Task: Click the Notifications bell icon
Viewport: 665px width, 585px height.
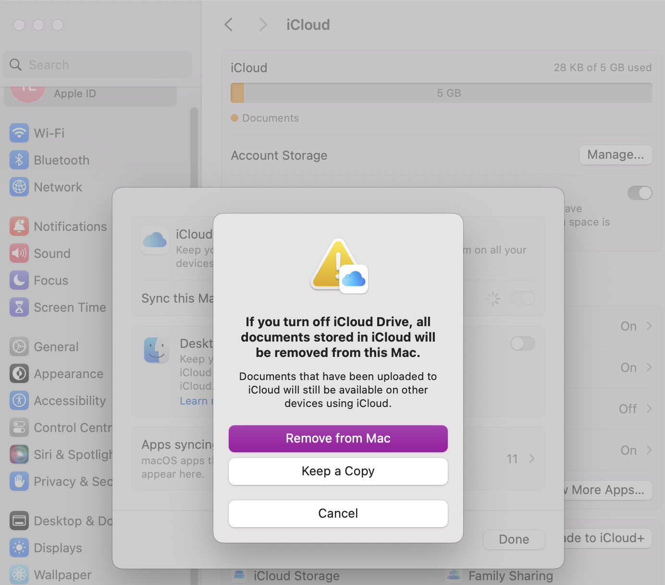Action: pos(19,226)
